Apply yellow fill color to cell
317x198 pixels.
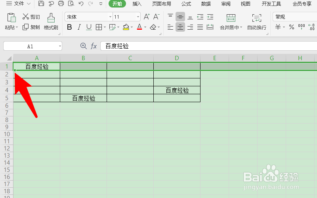click(126, 27)
